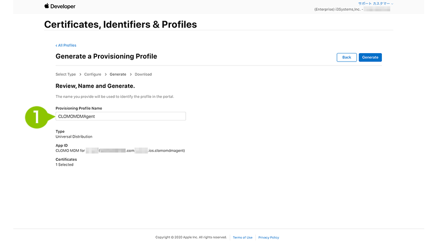Click the chevron before Download breadcrumb
The height and width of the screenshot is (246, 438).
tap(131, 74)
